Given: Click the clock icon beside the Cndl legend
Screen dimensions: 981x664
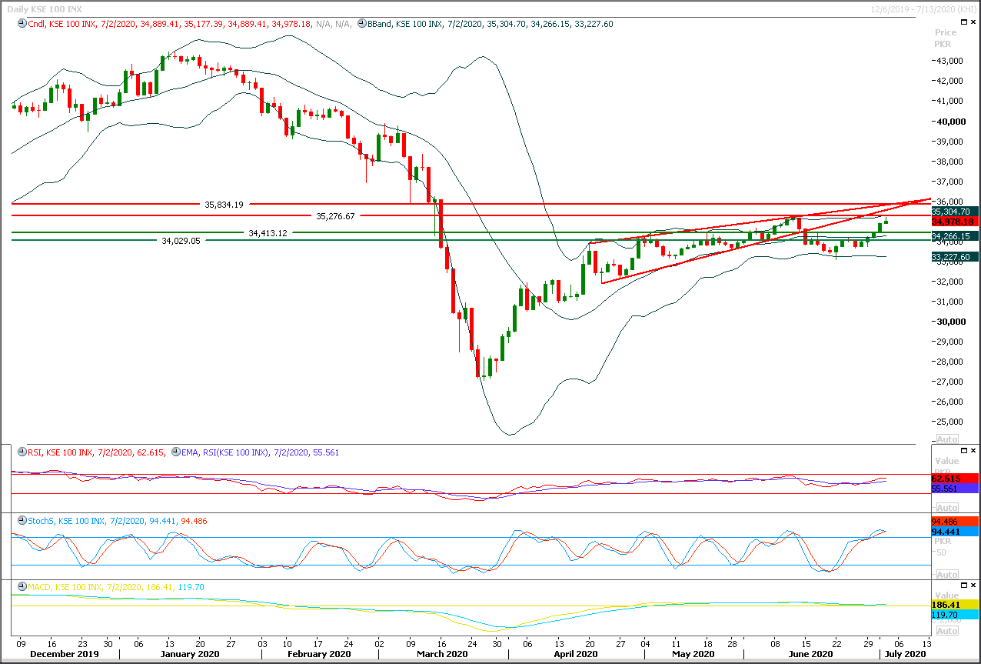Looking at the screenshot, I should point(22,25).
